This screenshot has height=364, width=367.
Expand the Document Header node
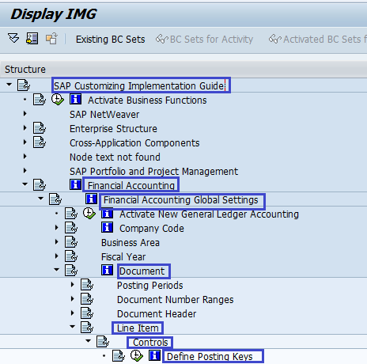point(72,313)
